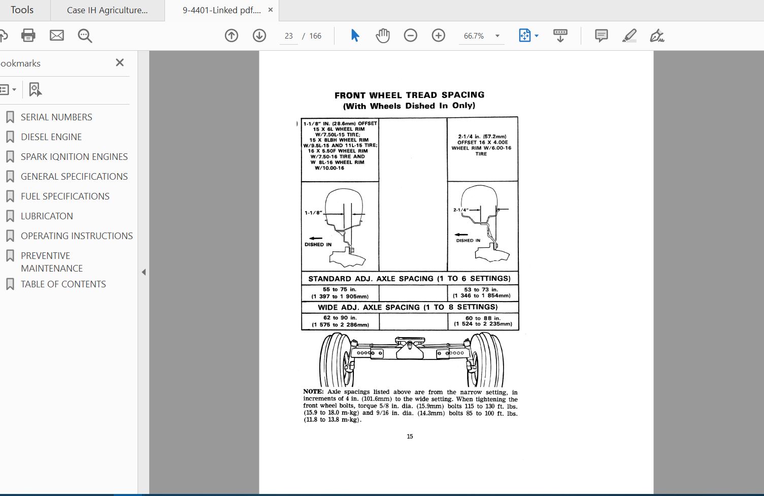Click the '53 to 73 in.' cell

point(483,293)
